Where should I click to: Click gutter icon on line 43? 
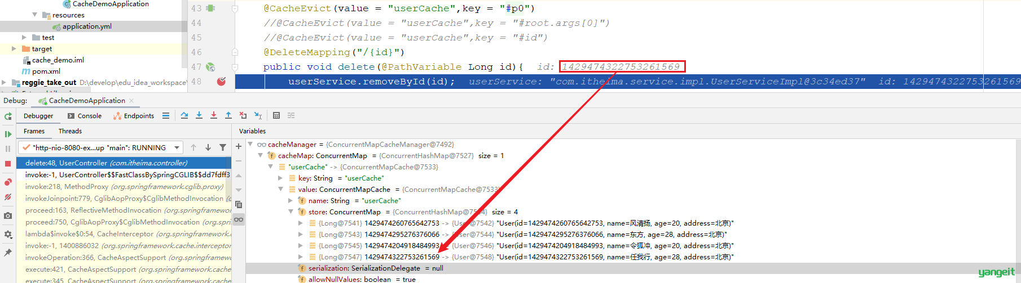tap(210, 8)
